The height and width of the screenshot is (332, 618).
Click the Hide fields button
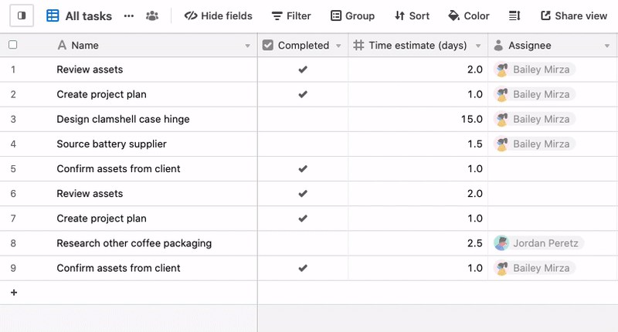tap(219, 15)
